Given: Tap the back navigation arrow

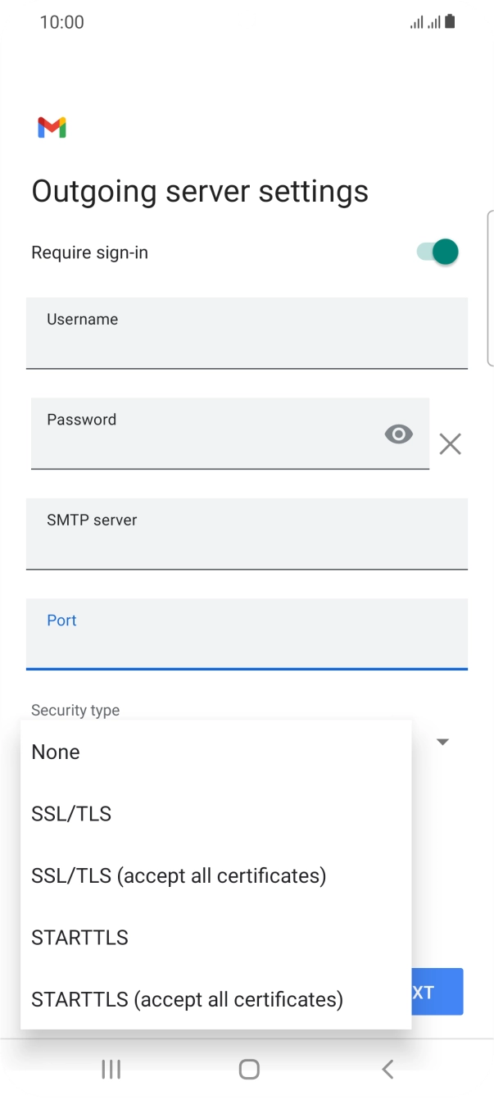Looking at the screenshot, I should [x=387, y=1069].
